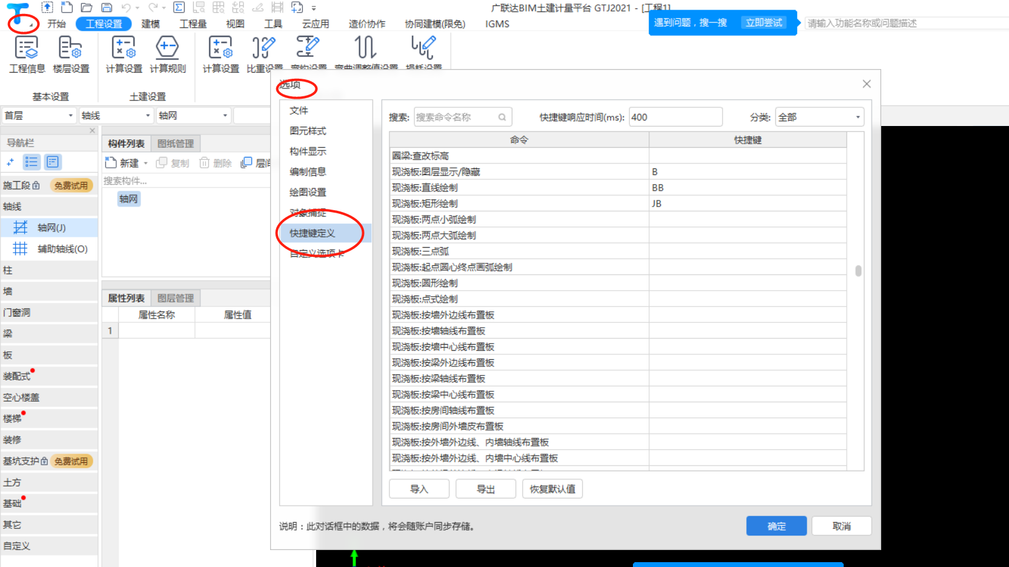
Task: Open a project with the folder icon
Action: coord(87,7)
